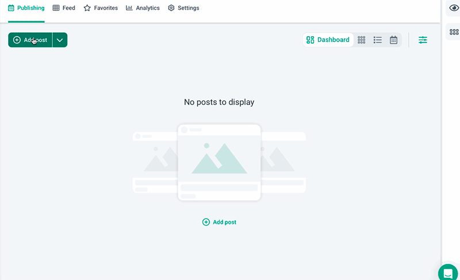Open the Analytics tab

143,8
